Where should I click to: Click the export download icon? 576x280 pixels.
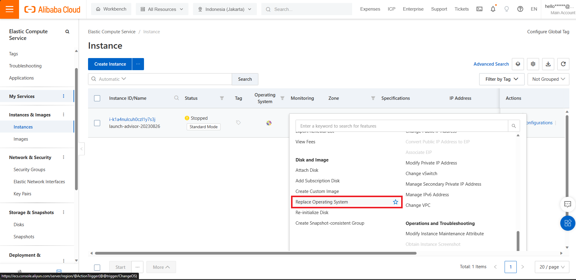point(548,64)
